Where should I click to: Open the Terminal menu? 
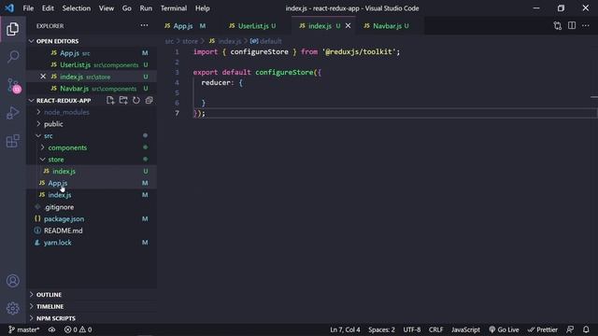(174, 8)
